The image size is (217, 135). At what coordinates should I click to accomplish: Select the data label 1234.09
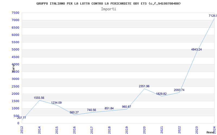point(56,103)
